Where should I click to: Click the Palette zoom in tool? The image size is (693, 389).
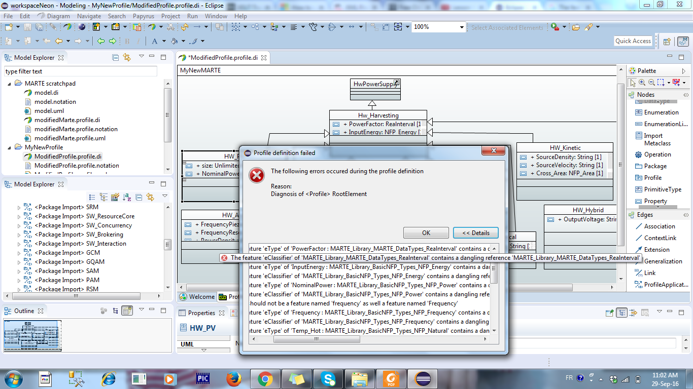click(642, 82)
